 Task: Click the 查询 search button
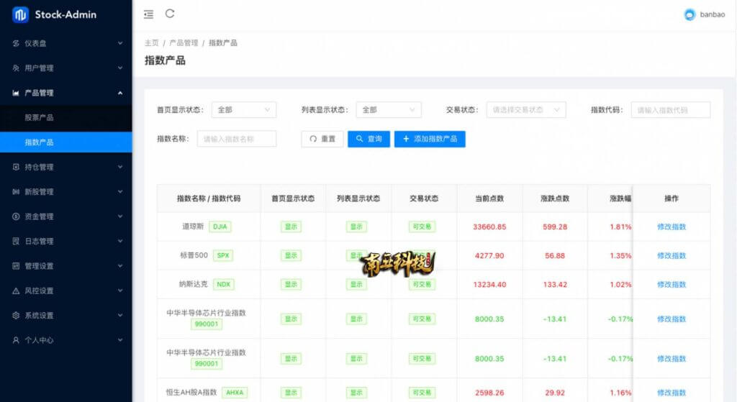coord(369,139)
